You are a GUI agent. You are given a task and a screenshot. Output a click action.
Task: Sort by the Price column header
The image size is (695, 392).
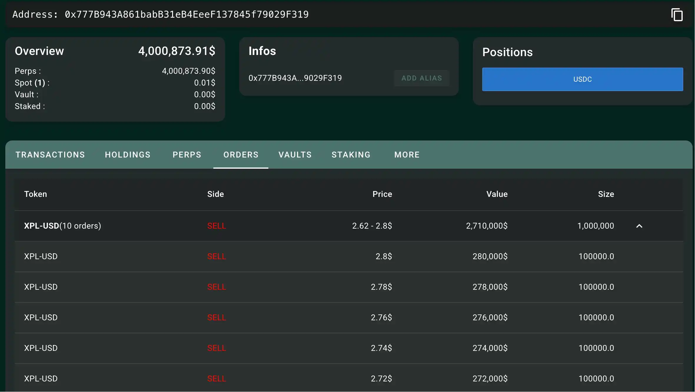pos(382,194)
